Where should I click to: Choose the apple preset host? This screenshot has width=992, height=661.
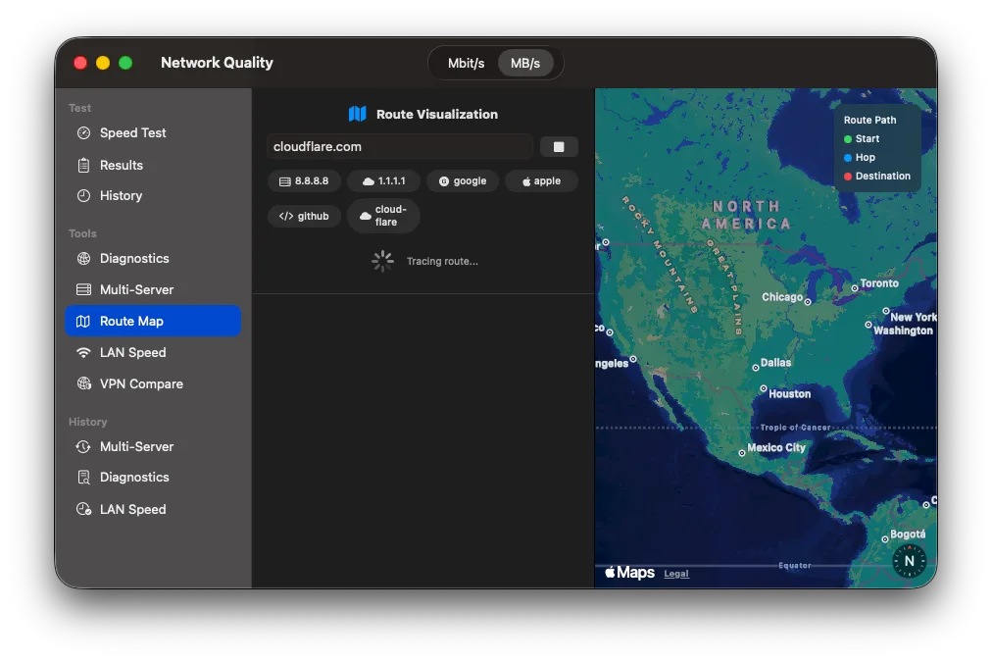pos(541,181)
